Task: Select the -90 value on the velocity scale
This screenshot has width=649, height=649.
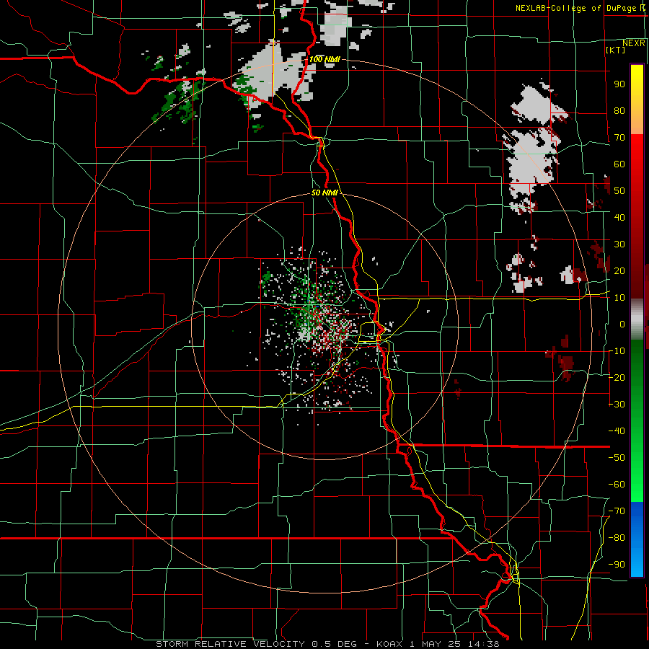Action: click(x=617, y=565)
